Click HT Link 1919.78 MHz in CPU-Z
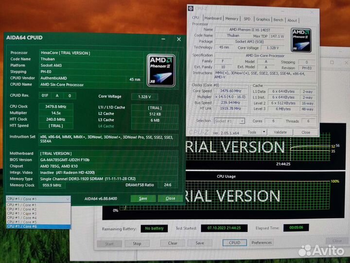 click(230, 109)
